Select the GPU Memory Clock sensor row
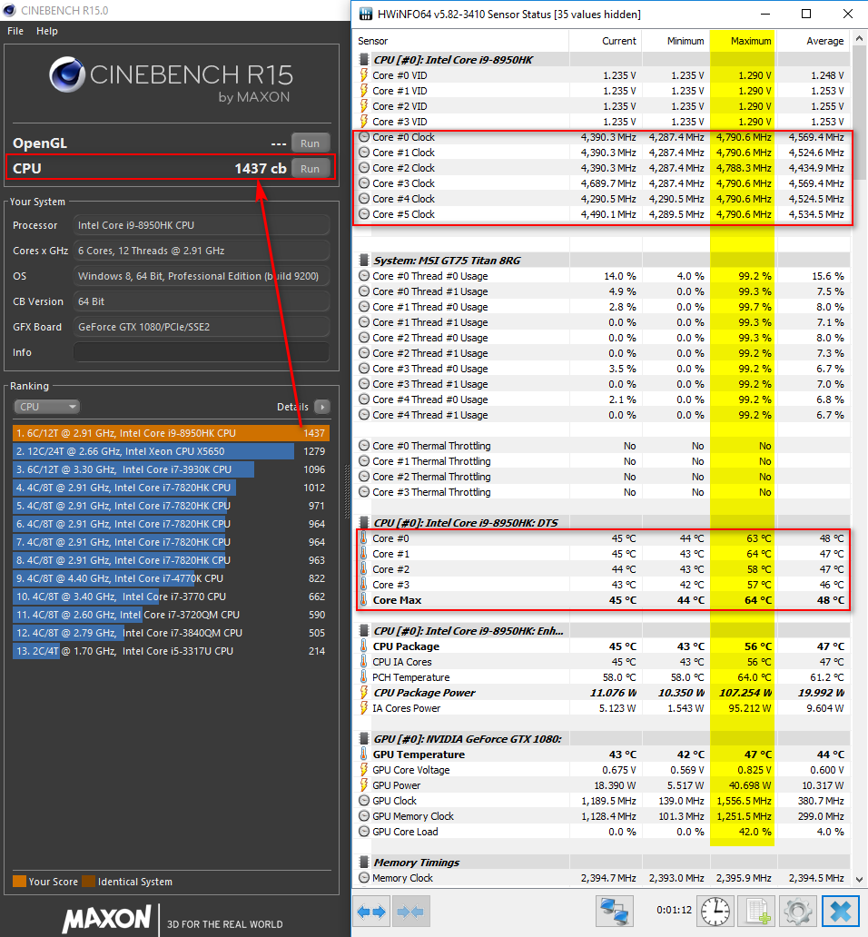 602,816
